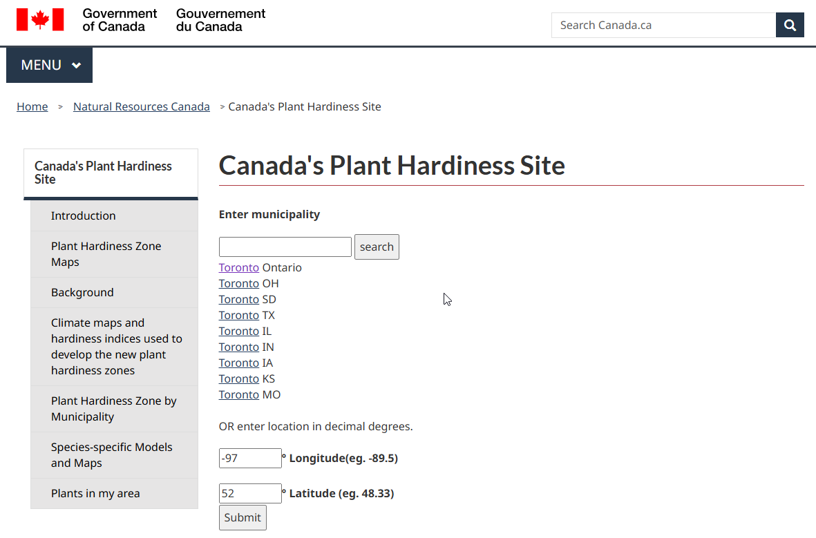
Task: Focus the municipality text field
Action: 285,247
